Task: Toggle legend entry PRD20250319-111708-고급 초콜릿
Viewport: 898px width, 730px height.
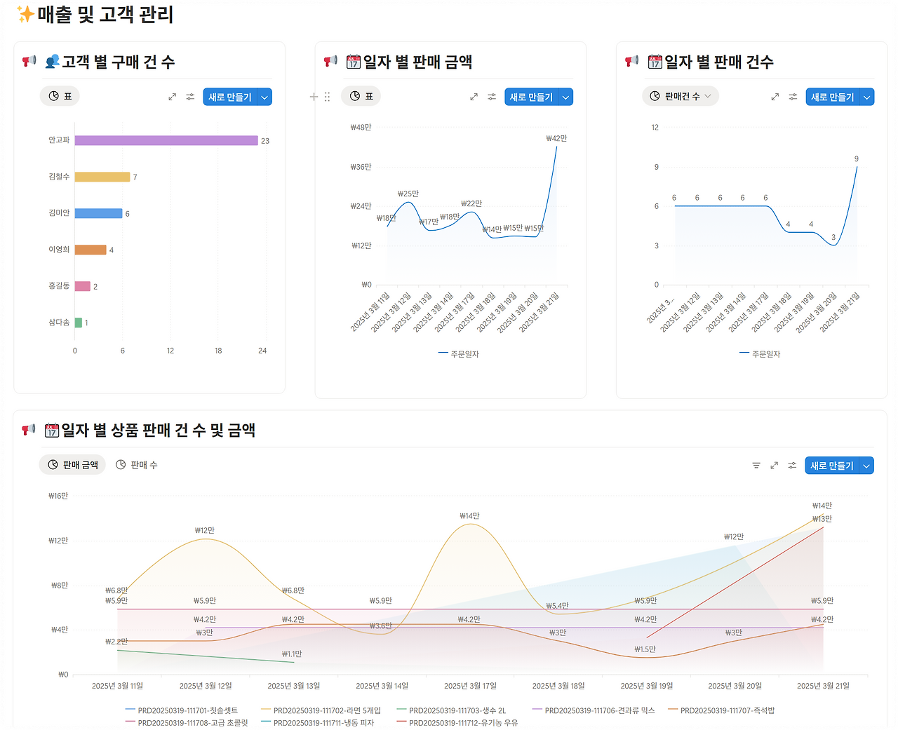Action: 187,722
